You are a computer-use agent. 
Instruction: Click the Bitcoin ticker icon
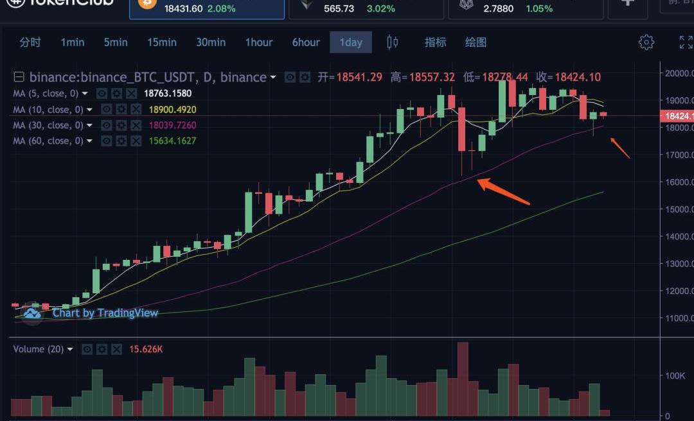coord(147,4)
